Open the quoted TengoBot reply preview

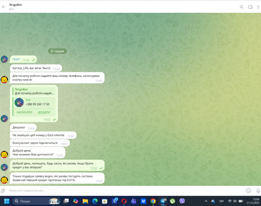tap(34, 91)
